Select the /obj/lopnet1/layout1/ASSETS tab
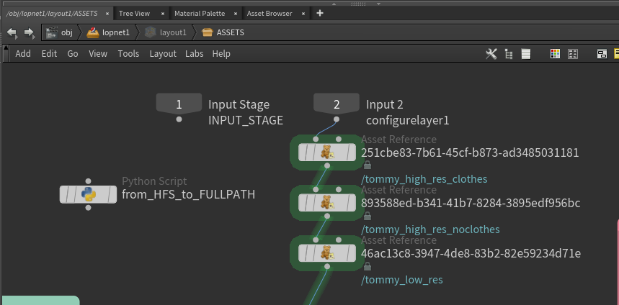 pyautogui.click(x=52, y=14)
